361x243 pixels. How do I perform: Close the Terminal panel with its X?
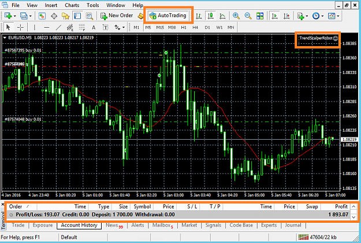click(x=3, y=204)
